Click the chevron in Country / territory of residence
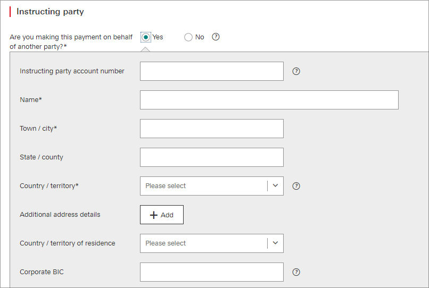 tap(275, 243)
